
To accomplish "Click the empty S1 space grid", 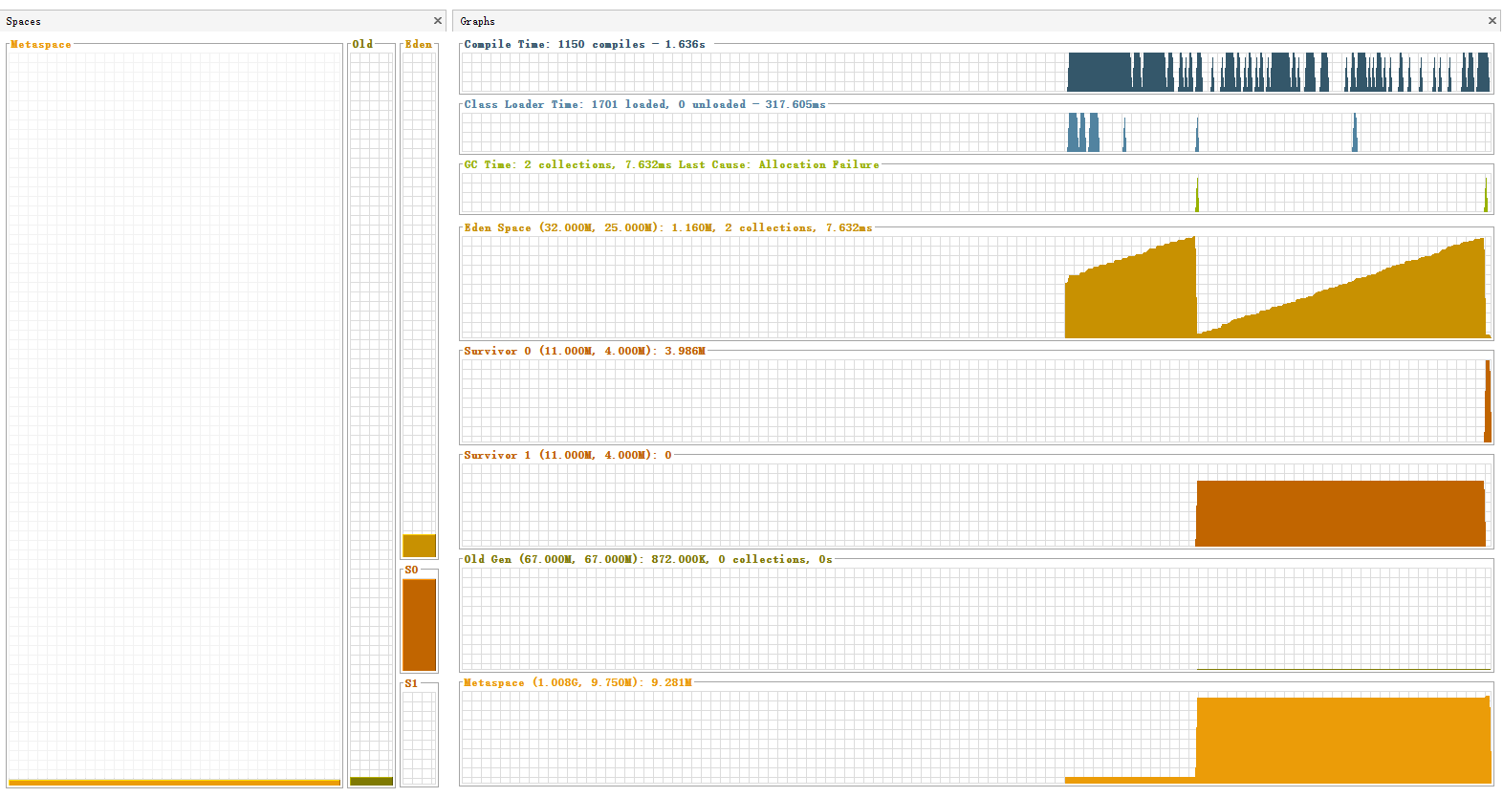I will (419, 736).
